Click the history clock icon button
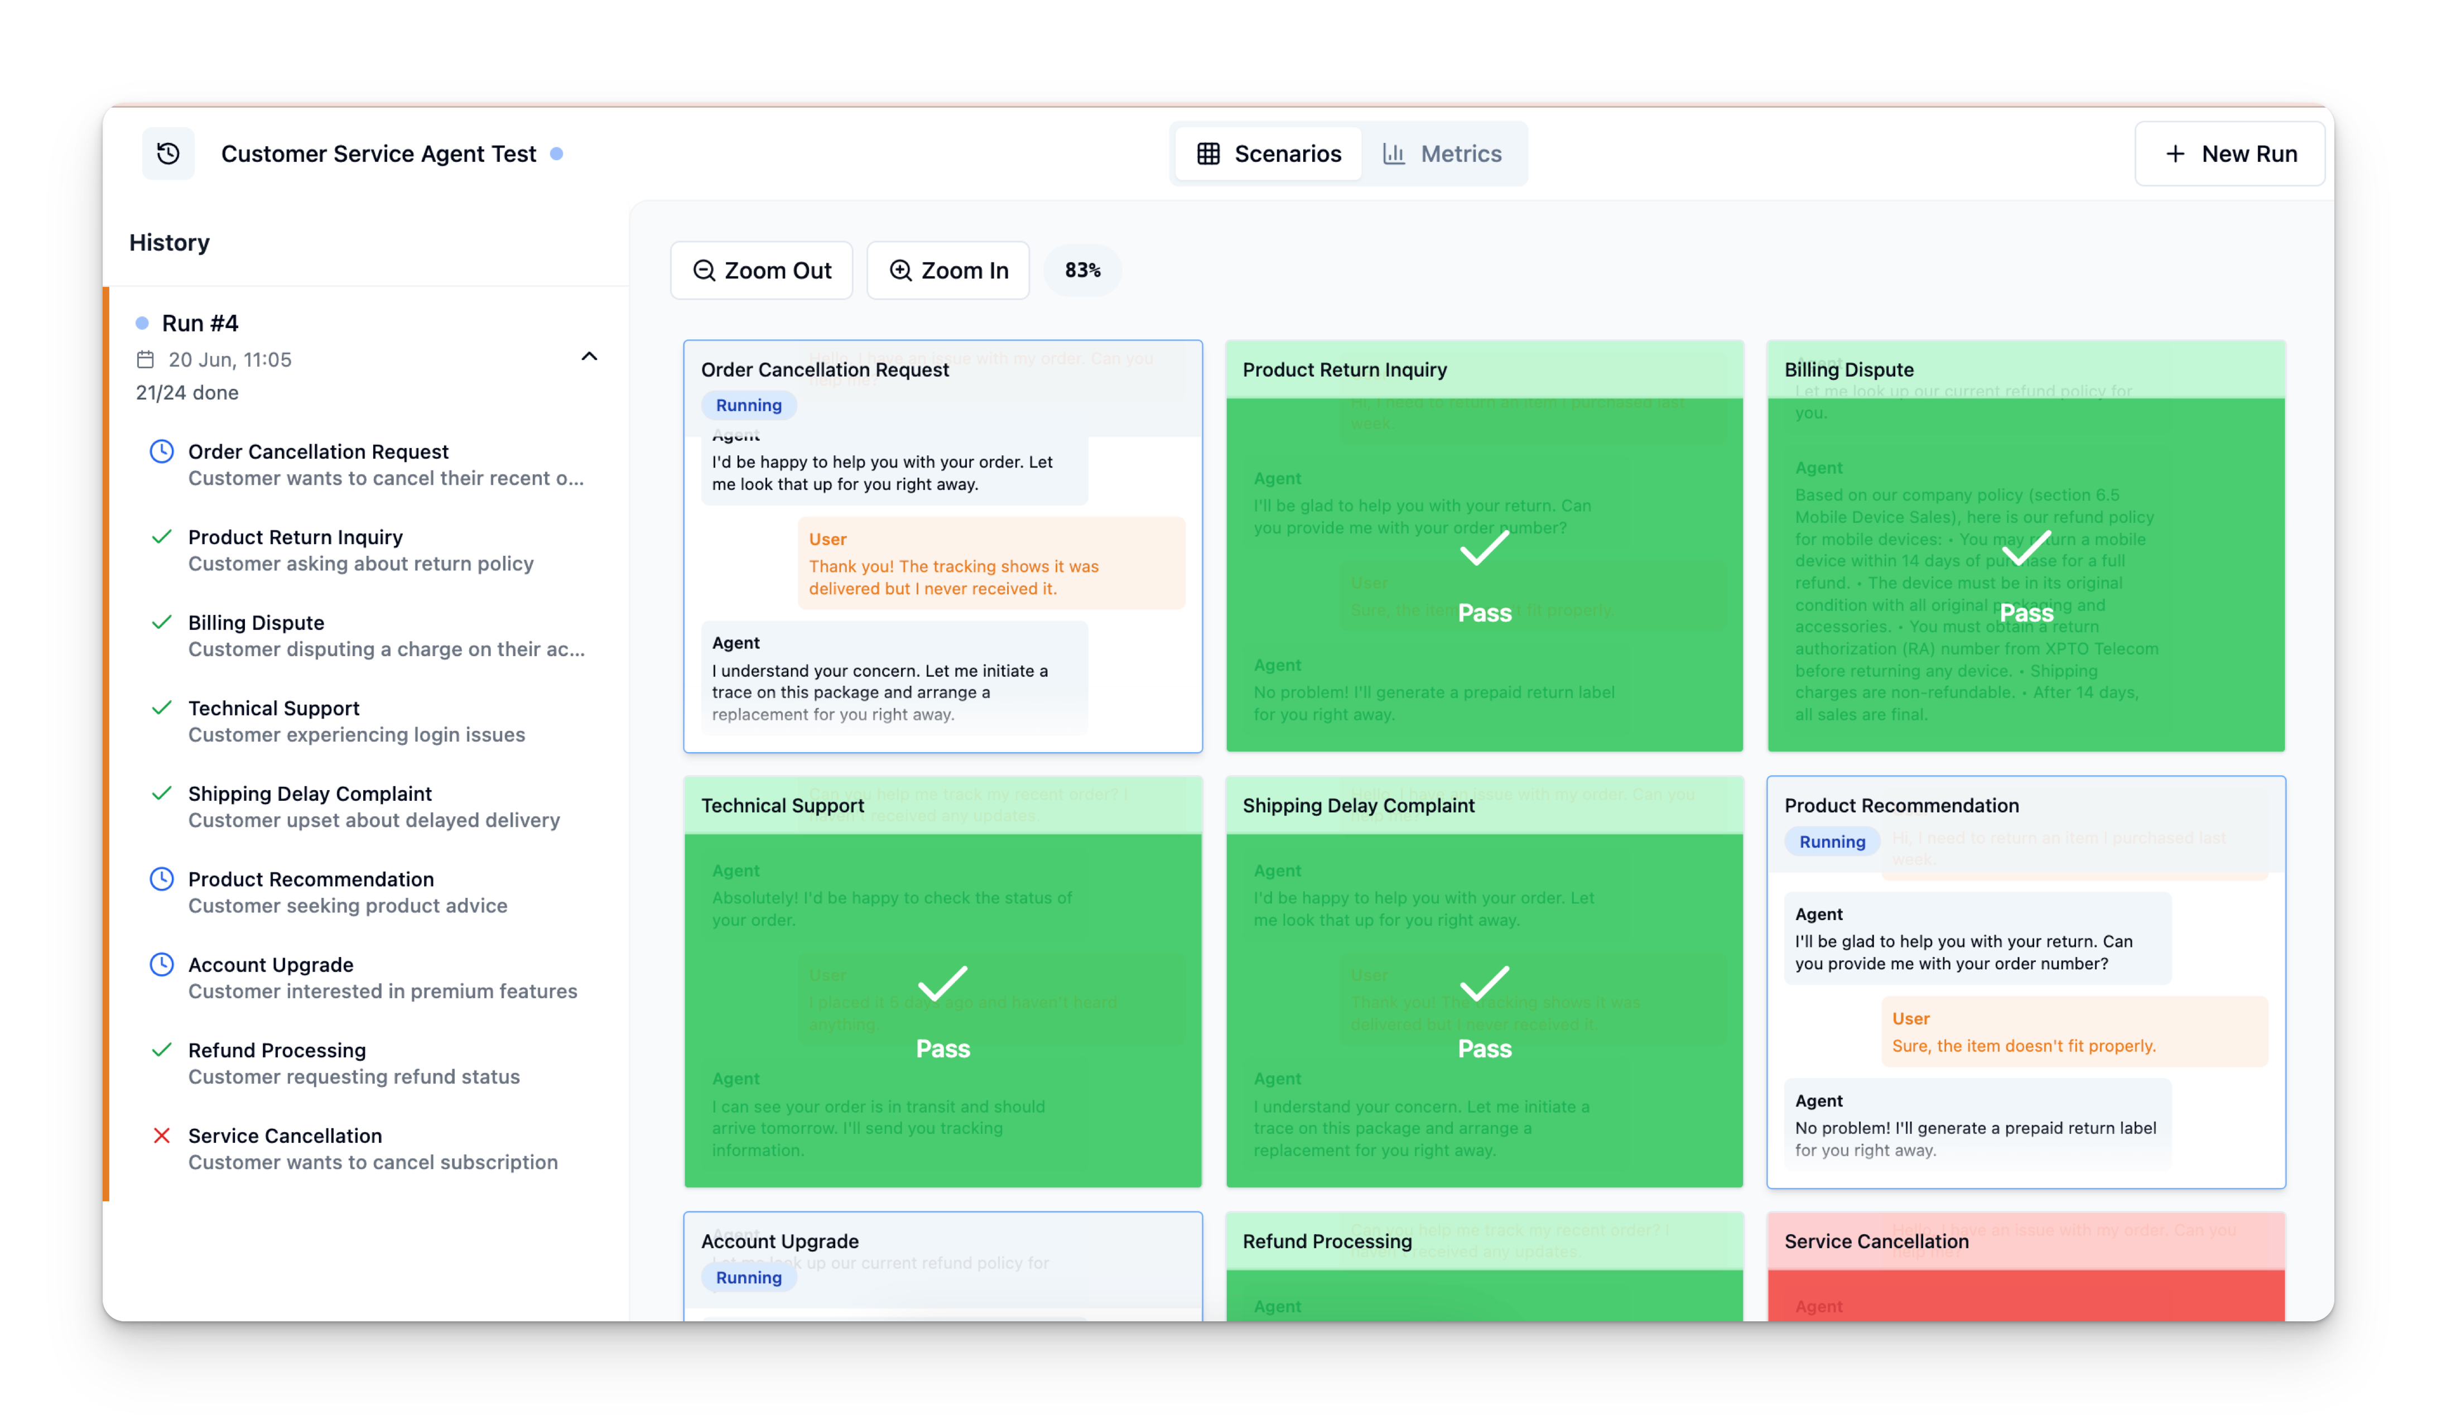2437x1424 pixels. [168, 154]
